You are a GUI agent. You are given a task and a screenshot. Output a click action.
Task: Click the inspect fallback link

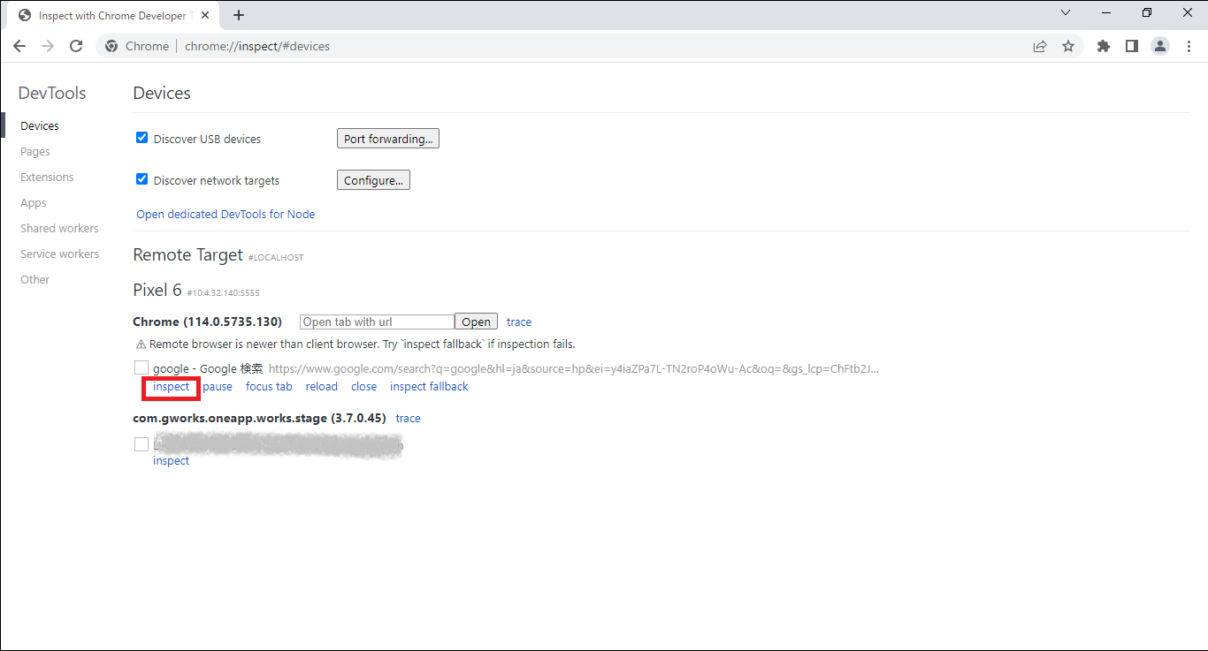coord(429,387)
